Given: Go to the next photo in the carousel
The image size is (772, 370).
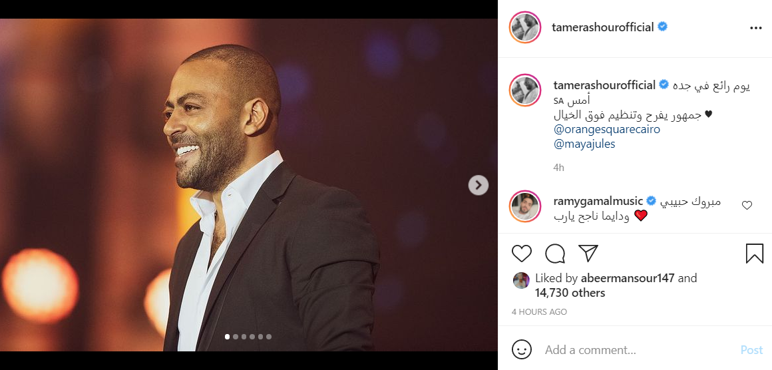Looking at the screenshot, I should (x=478, y=185).
